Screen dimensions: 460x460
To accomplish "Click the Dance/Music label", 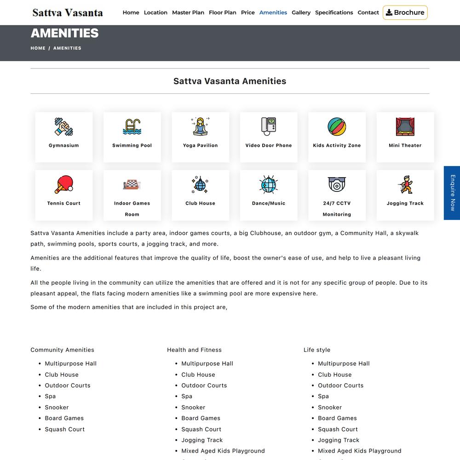I will [x=269, y=203].
